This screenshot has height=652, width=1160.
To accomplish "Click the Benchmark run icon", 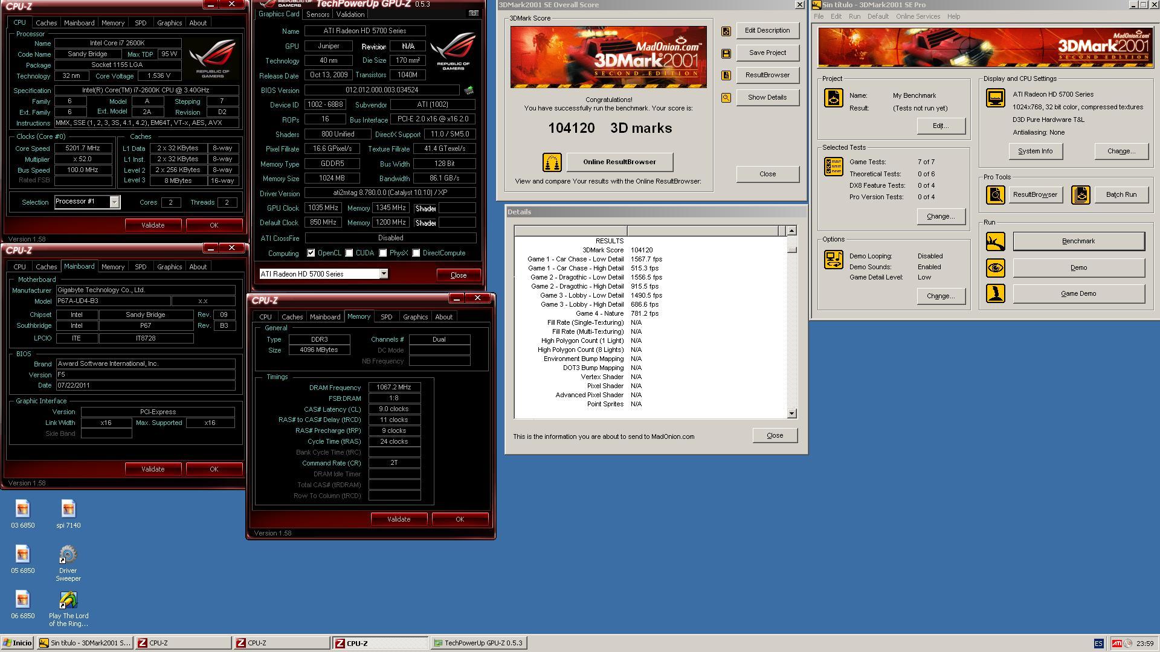I will (996, 241).
